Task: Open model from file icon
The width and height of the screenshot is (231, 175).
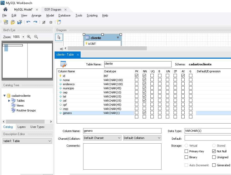Action: click(13, 22)
